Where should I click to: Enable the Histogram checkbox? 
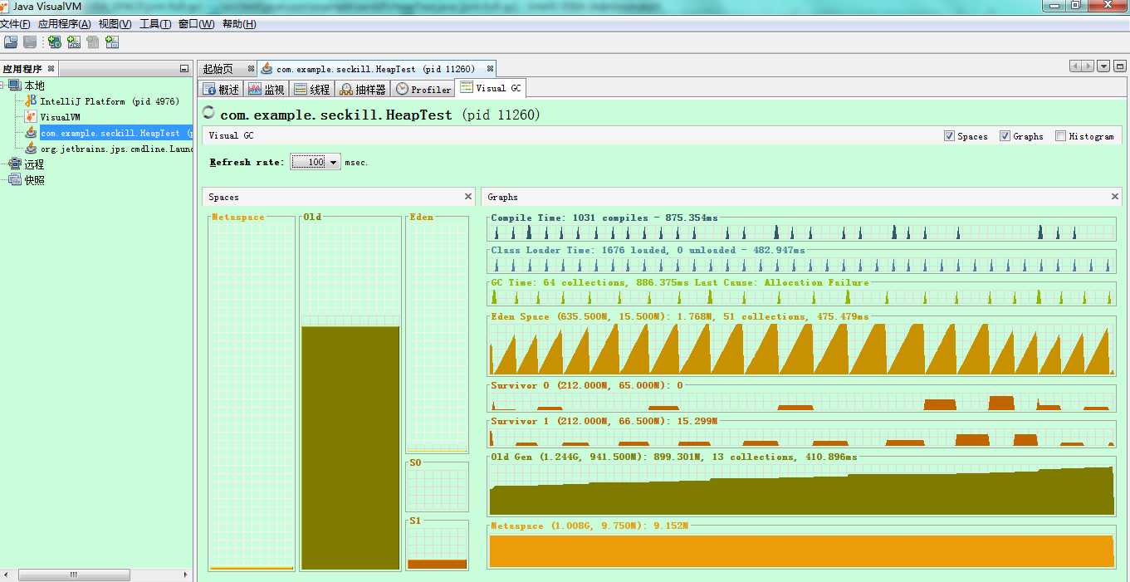click(x=1060, y=136)
